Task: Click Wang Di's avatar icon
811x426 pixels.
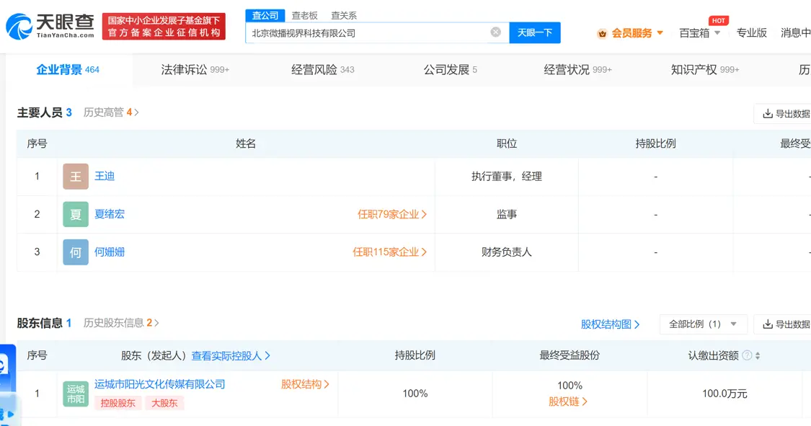Action: [x=76, y=177]
